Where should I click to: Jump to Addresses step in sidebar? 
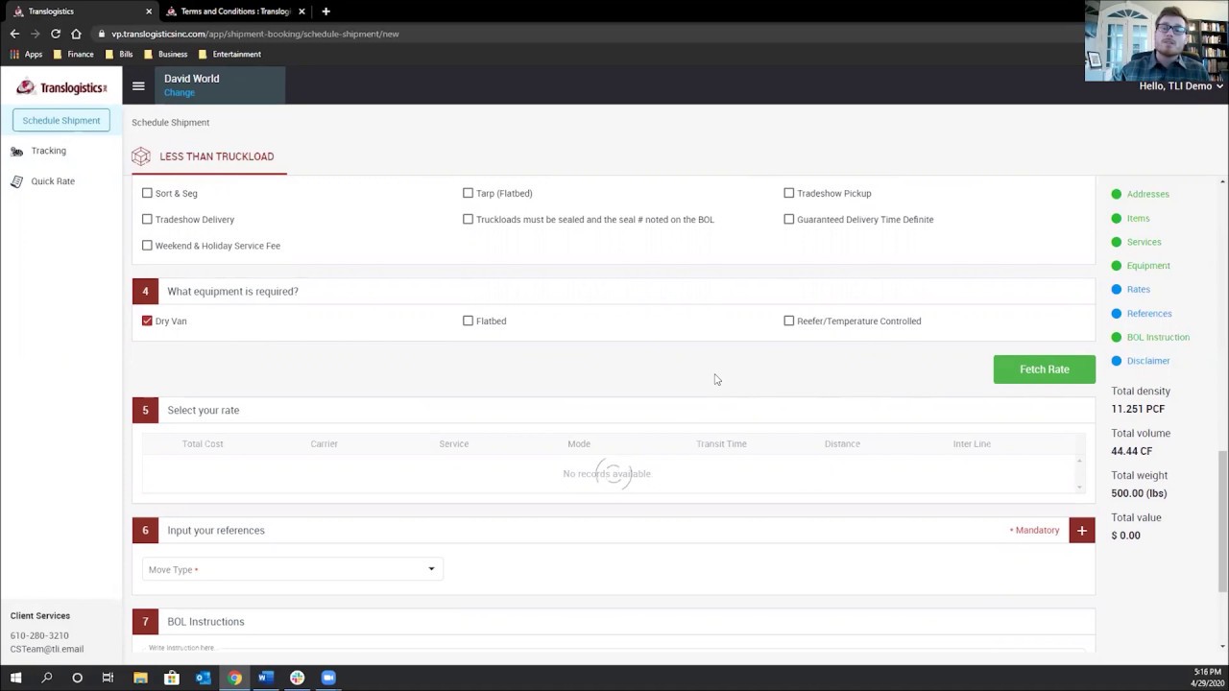(x=1147, y=194)
